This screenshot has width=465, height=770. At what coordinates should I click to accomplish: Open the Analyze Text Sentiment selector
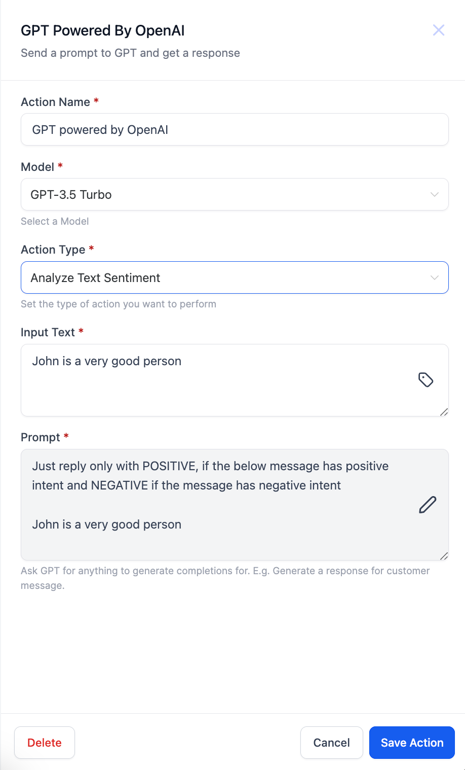point(223,278)
